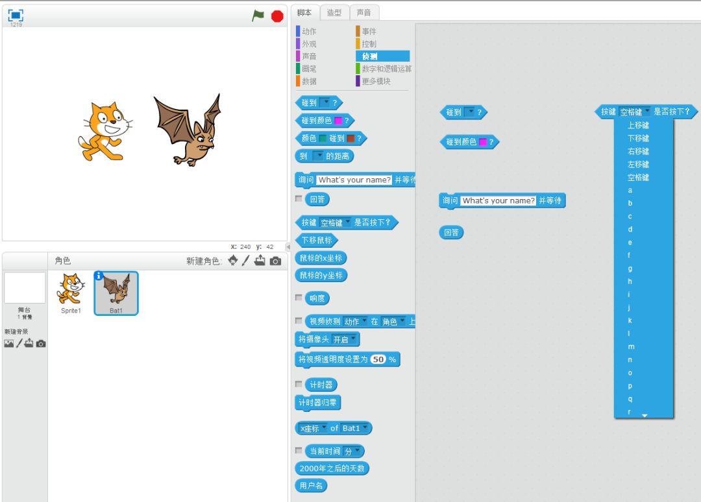Screen dimensions: 701x502
Task: Paint new backdrop brush icon
Action: point(19,344)
